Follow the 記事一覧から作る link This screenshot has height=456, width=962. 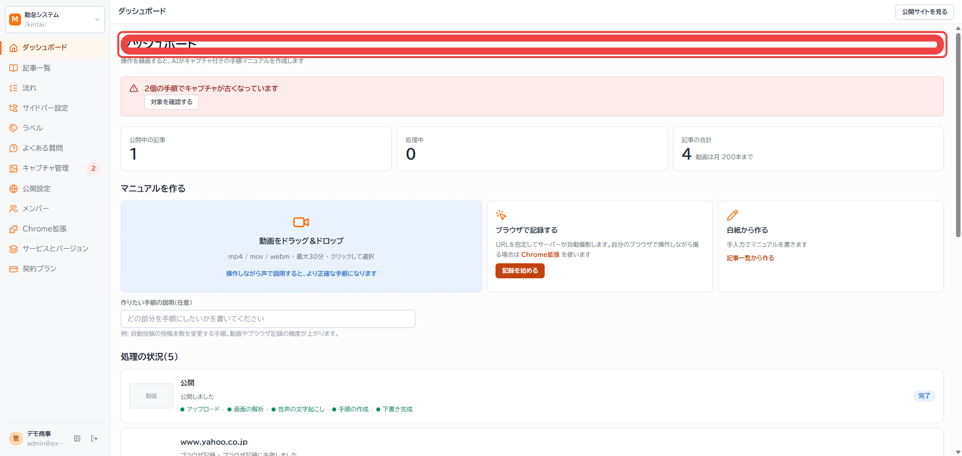[x=750, y=258]
